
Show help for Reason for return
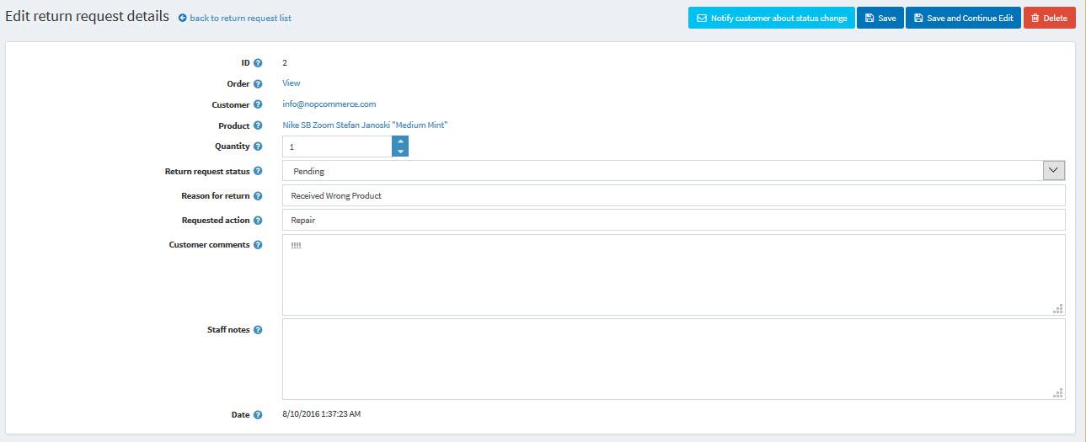258,196
